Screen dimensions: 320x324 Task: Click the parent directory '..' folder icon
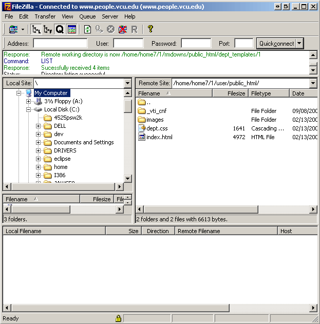click(142, 102)
